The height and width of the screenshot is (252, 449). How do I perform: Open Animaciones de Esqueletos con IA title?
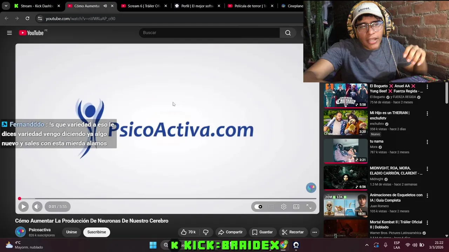(x=396, y=198)
